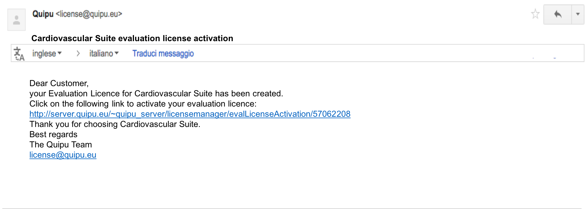Click the "Dear Customer," greeting text
The image size is (585, 209).
59,83
